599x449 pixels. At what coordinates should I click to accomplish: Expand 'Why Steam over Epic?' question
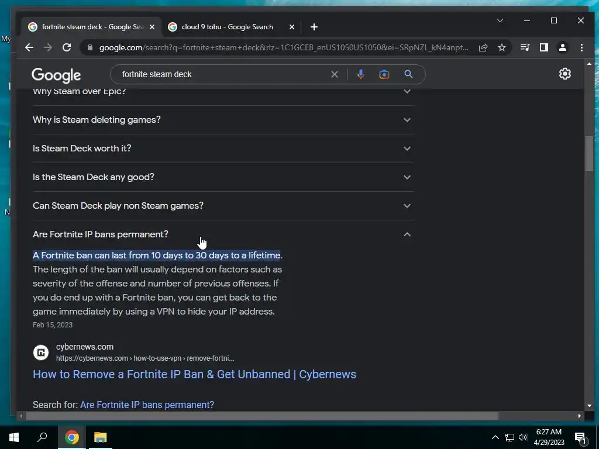tap(223, 92)
